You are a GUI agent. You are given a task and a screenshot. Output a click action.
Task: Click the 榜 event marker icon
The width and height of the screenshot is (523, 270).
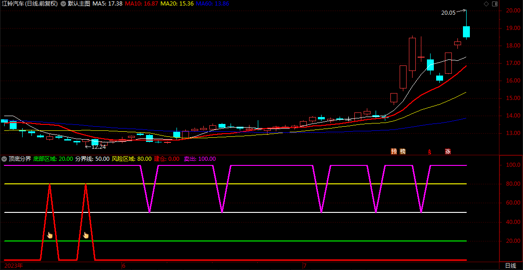pos(403,152)
